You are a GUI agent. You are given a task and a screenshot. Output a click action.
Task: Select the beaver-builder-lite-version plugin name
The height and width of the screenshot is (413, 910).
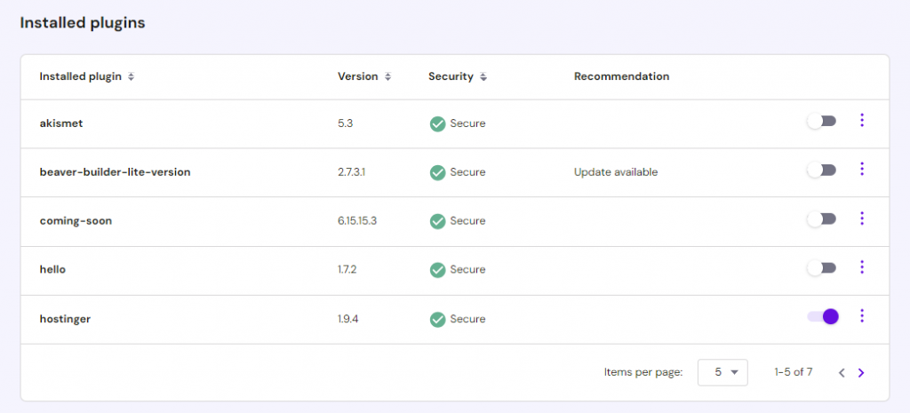pyautogui.click(x=115, y=172)
